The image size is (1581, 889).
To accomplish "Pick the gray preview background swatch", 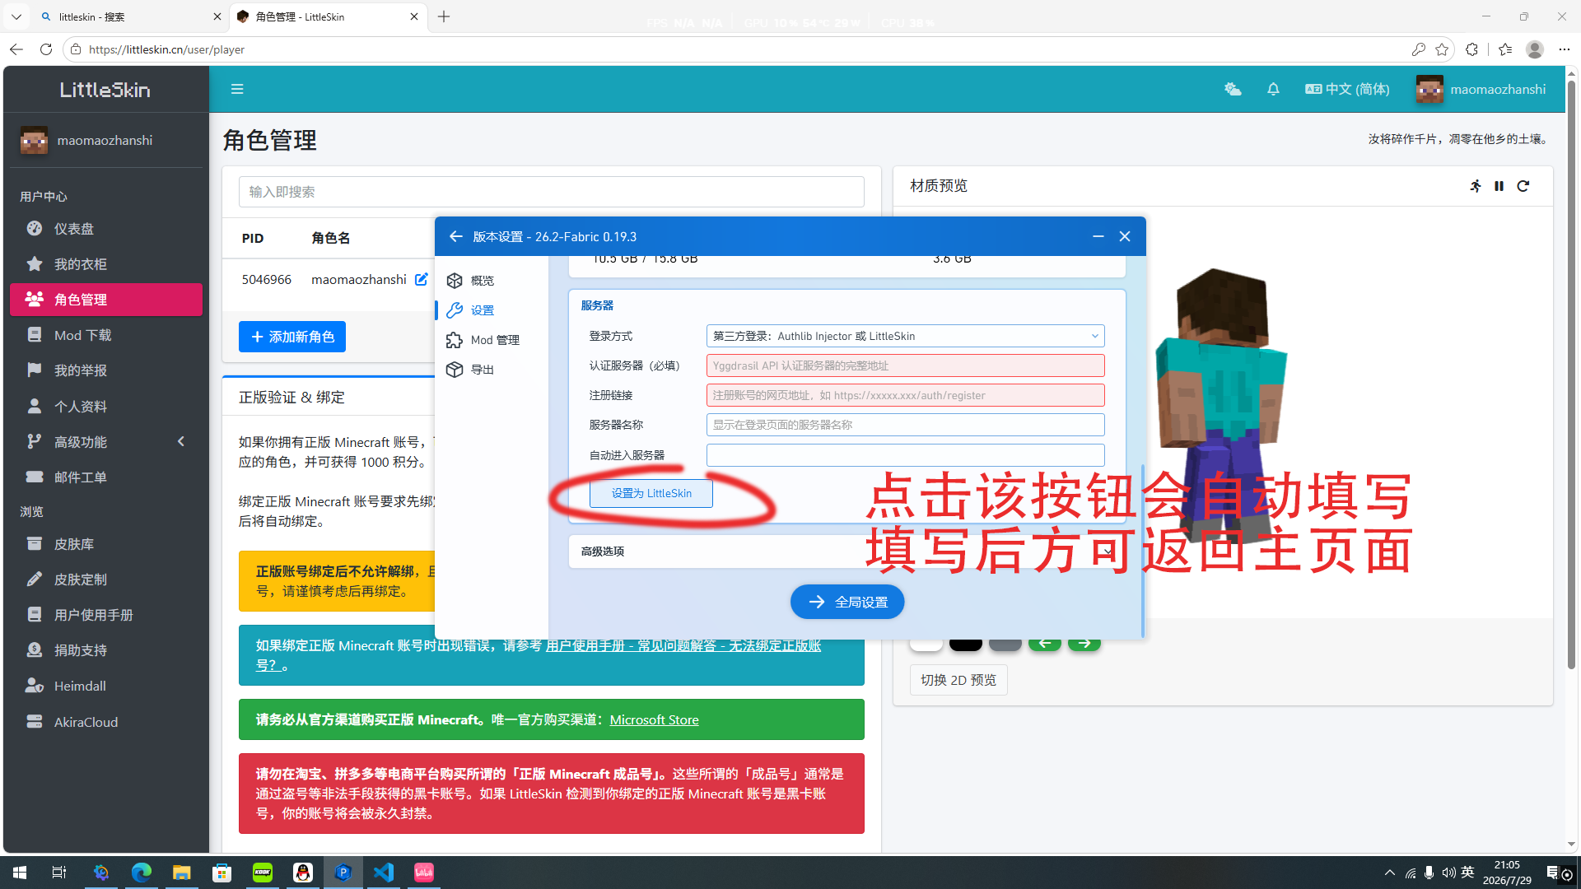I will (1005, 645).
